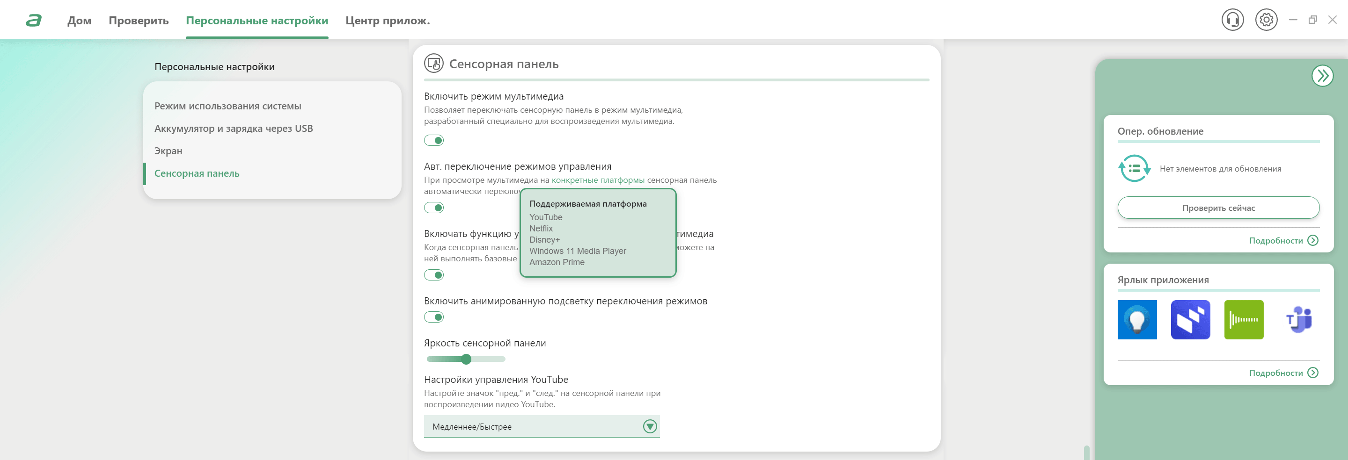
Task: Toggle multimedia mode switch
Action: pyautogui.click(x=434, y=140)
